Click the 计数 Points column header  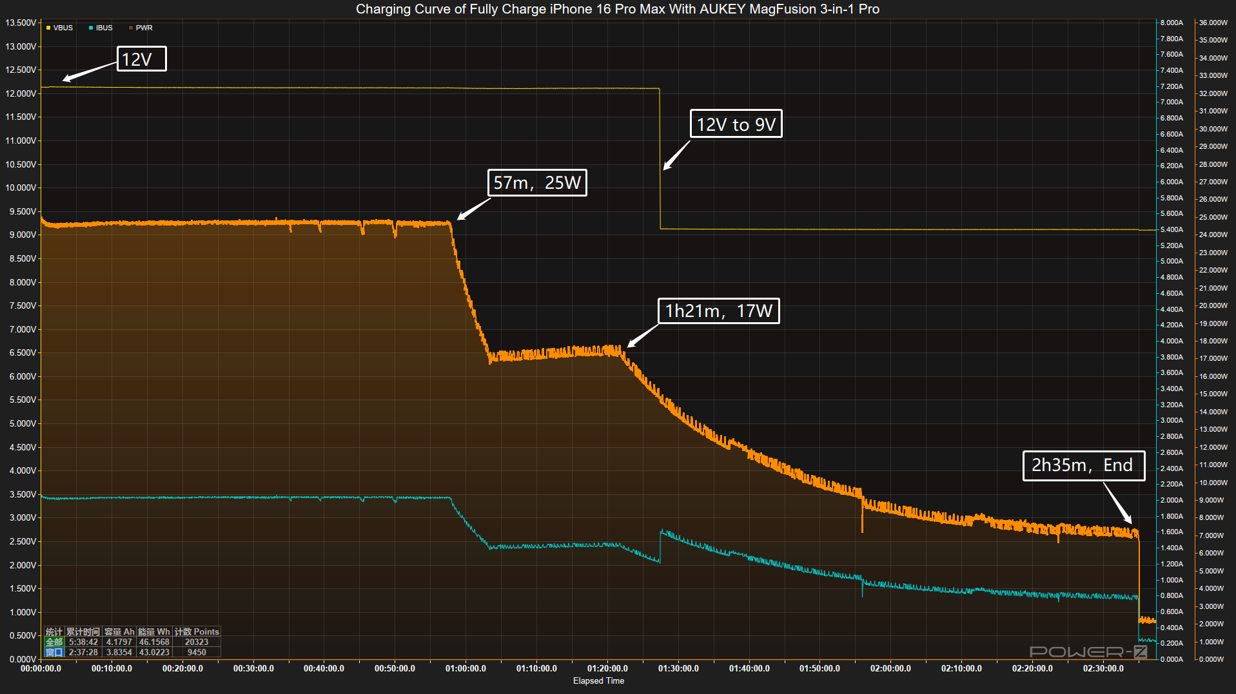tap(197, 631)
